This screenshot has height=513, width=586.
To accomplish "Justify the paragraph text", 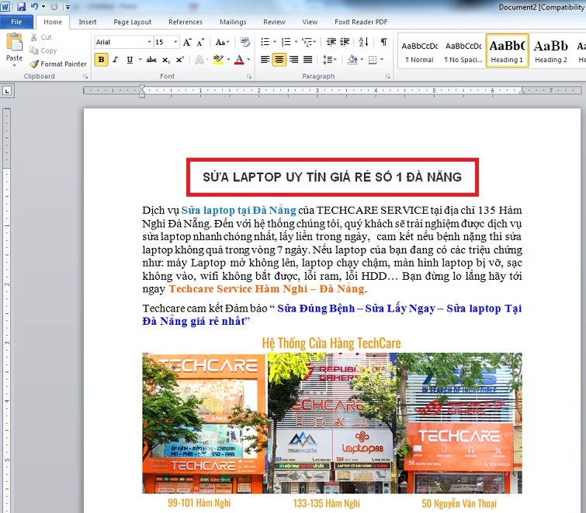I will click(308, 60).
